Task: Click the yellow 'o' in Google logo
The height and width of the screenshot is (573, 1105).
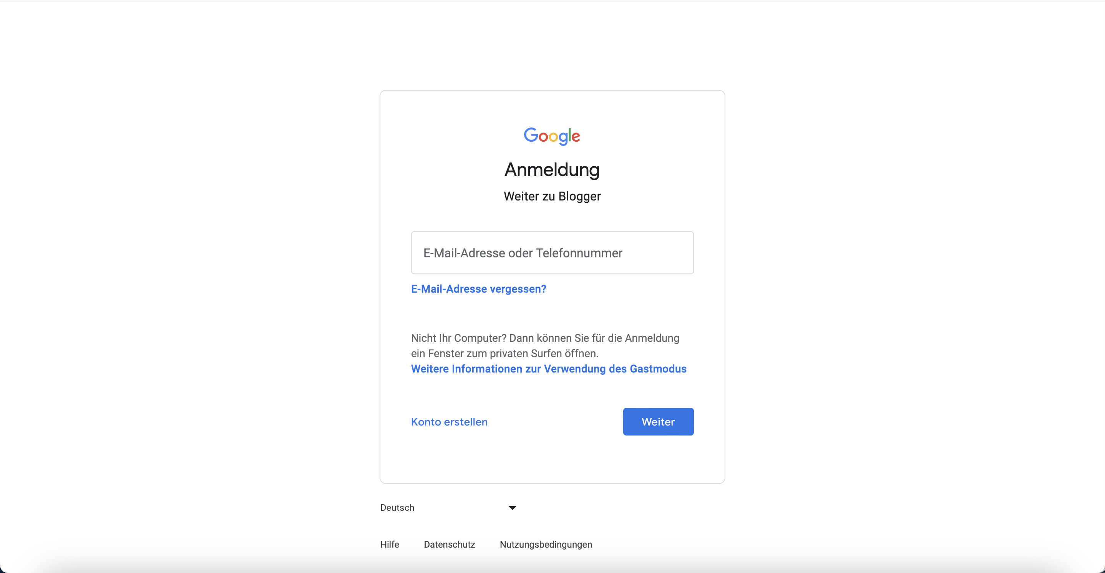Action: point(553,137)
